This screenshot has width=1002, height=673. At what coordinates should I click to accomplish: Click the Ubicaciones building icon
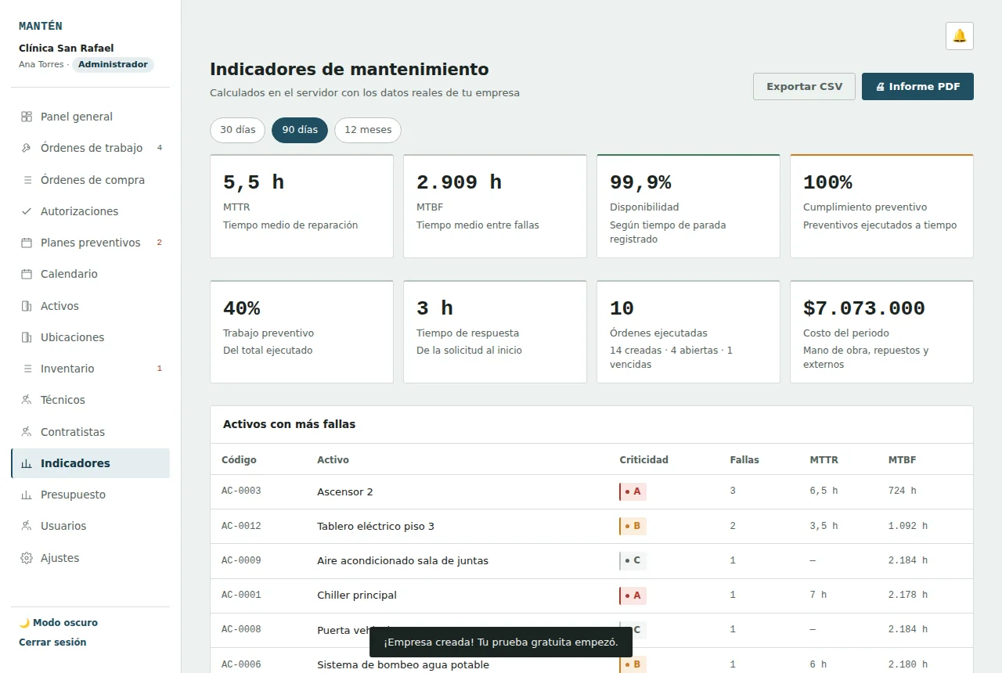click(27, 337)
